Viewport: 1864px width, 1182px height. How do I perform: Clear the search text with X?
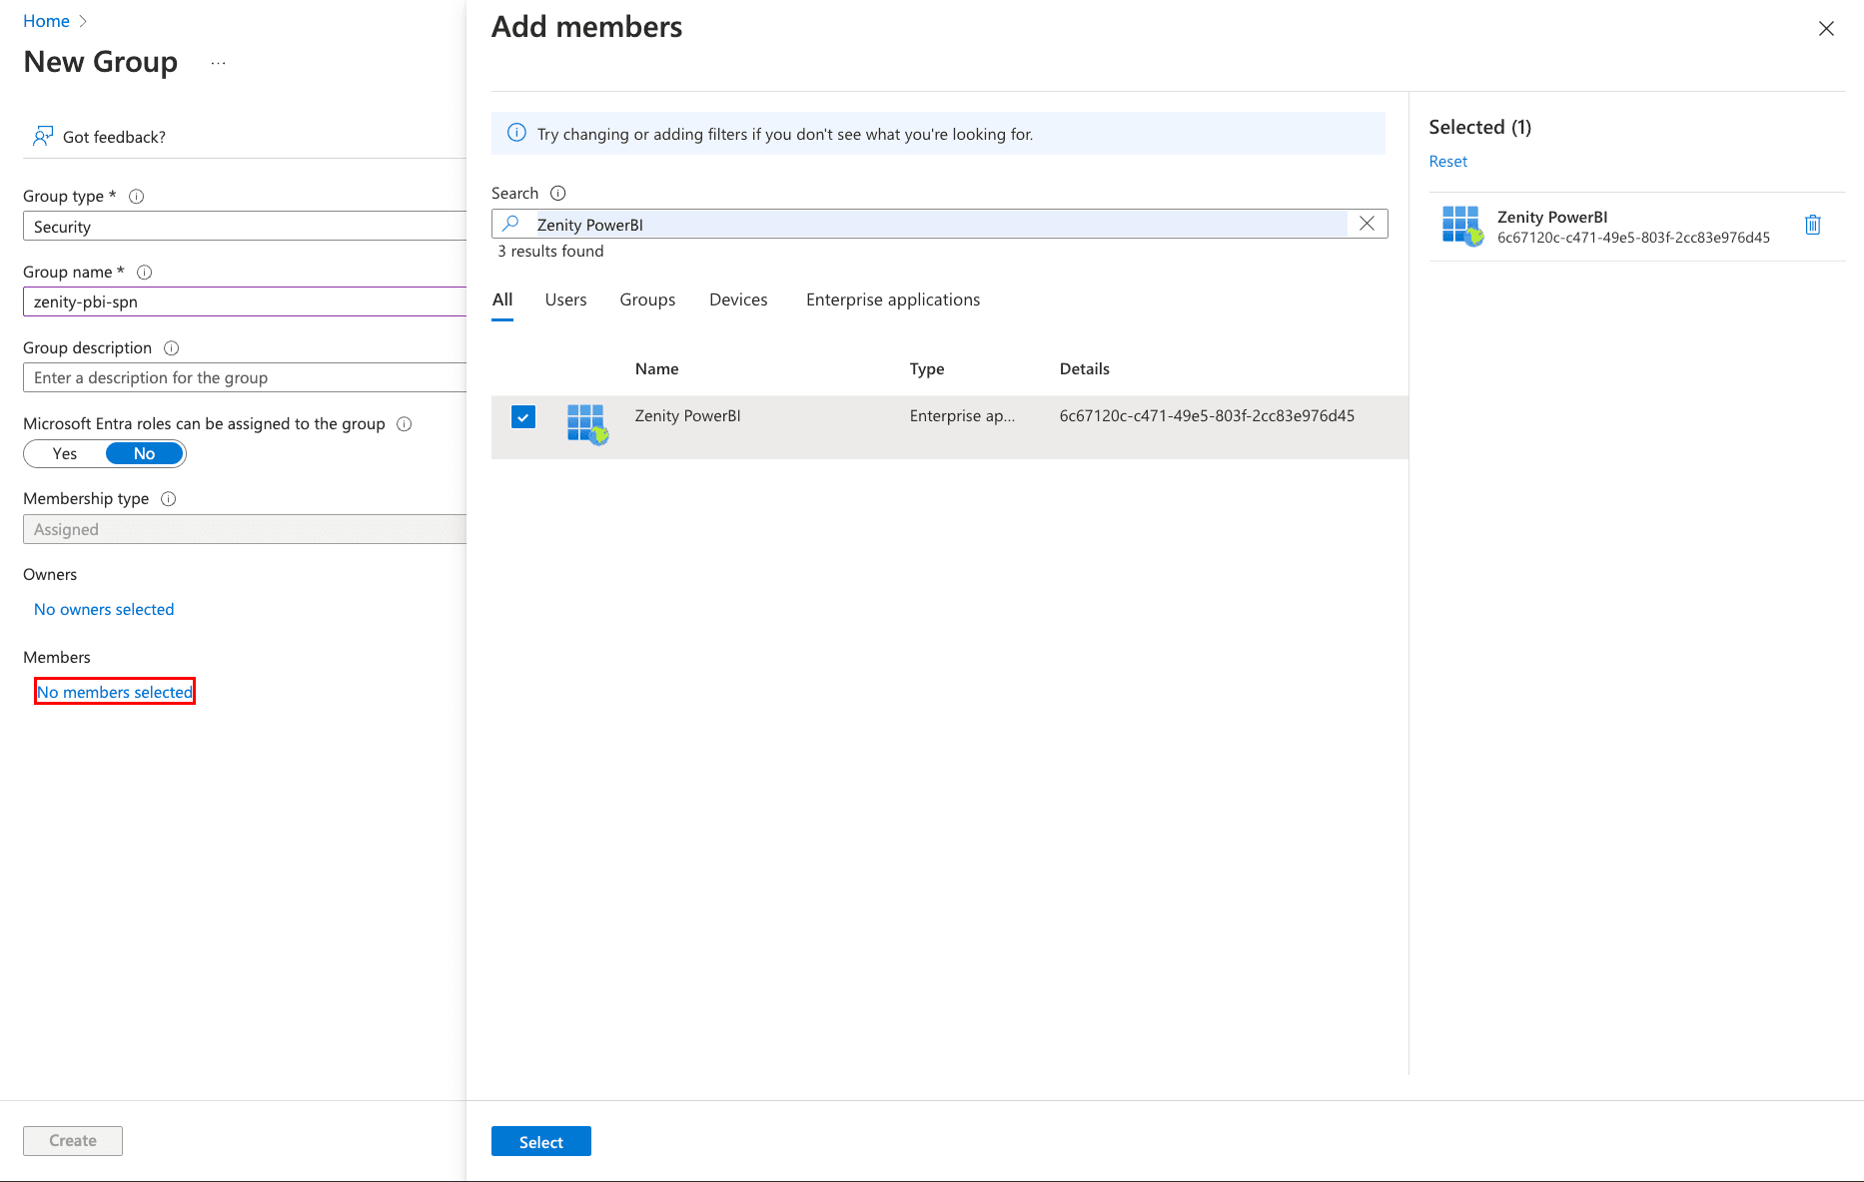tap(1367, 224)
